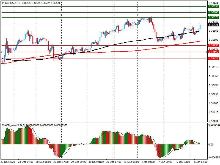Click the 30 Dec 17:00 time label
The image size is (220, 165).
pyautogui.click(x=114, y=162)
